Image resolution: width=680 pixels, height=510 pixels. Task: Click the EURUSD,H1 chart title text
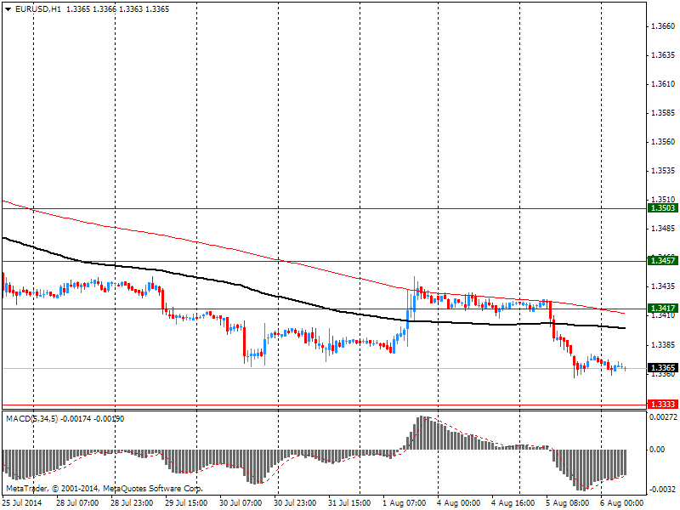[38, 9]
